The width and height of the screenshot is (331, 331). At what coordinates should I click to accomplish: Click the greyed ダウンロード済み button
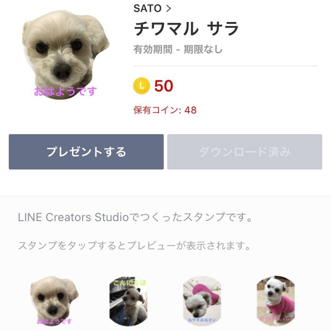pos(245,152)
